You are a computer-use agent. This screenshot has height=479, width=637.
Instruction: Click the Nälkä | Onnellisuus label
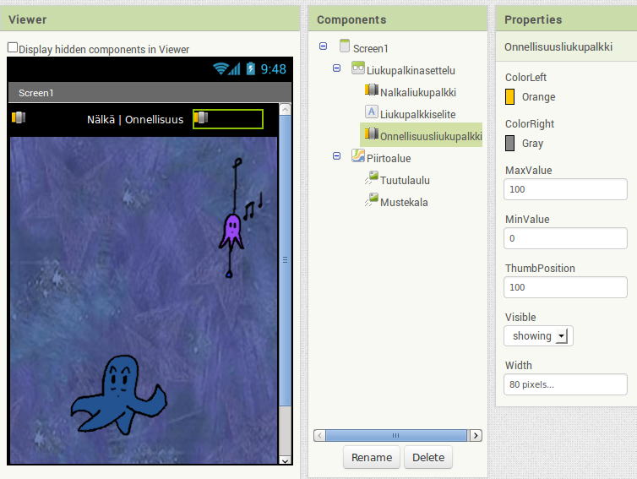[x=135, y=119]
